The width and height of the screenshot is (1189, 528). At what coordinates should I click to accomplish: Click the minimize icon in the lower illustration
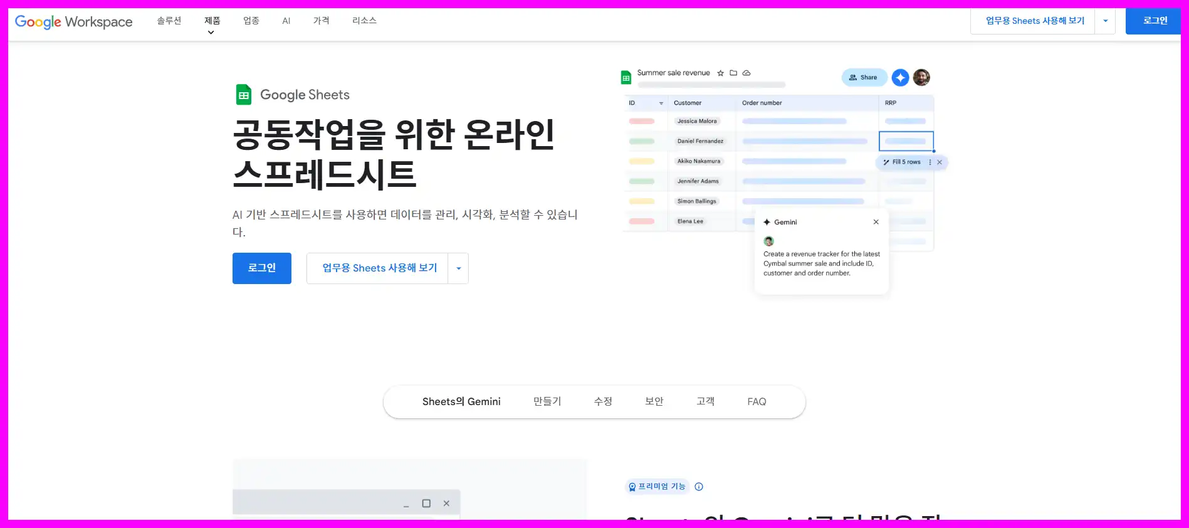point(406,505)
